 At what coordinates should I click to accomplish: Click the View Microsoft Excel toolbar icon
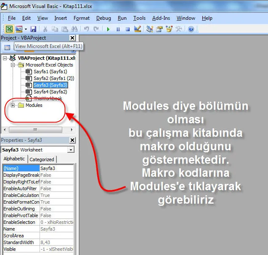(9, 29)
